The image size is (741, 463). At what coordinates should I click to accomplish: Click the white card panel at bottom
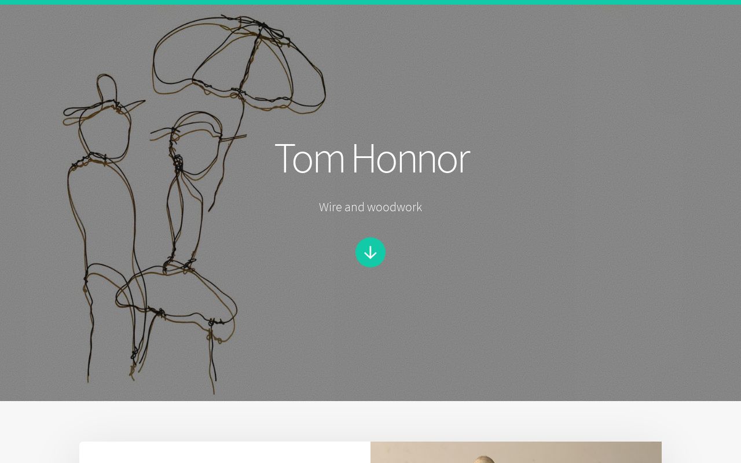(225, 453)
